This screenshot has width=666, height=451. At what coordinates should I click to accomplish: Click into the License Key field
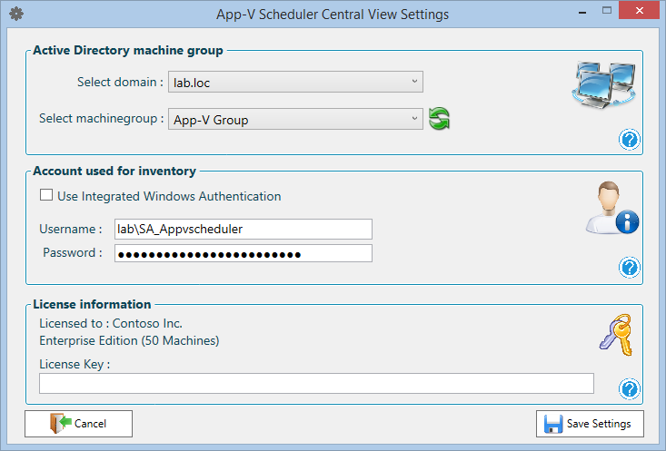click(316, 383)
